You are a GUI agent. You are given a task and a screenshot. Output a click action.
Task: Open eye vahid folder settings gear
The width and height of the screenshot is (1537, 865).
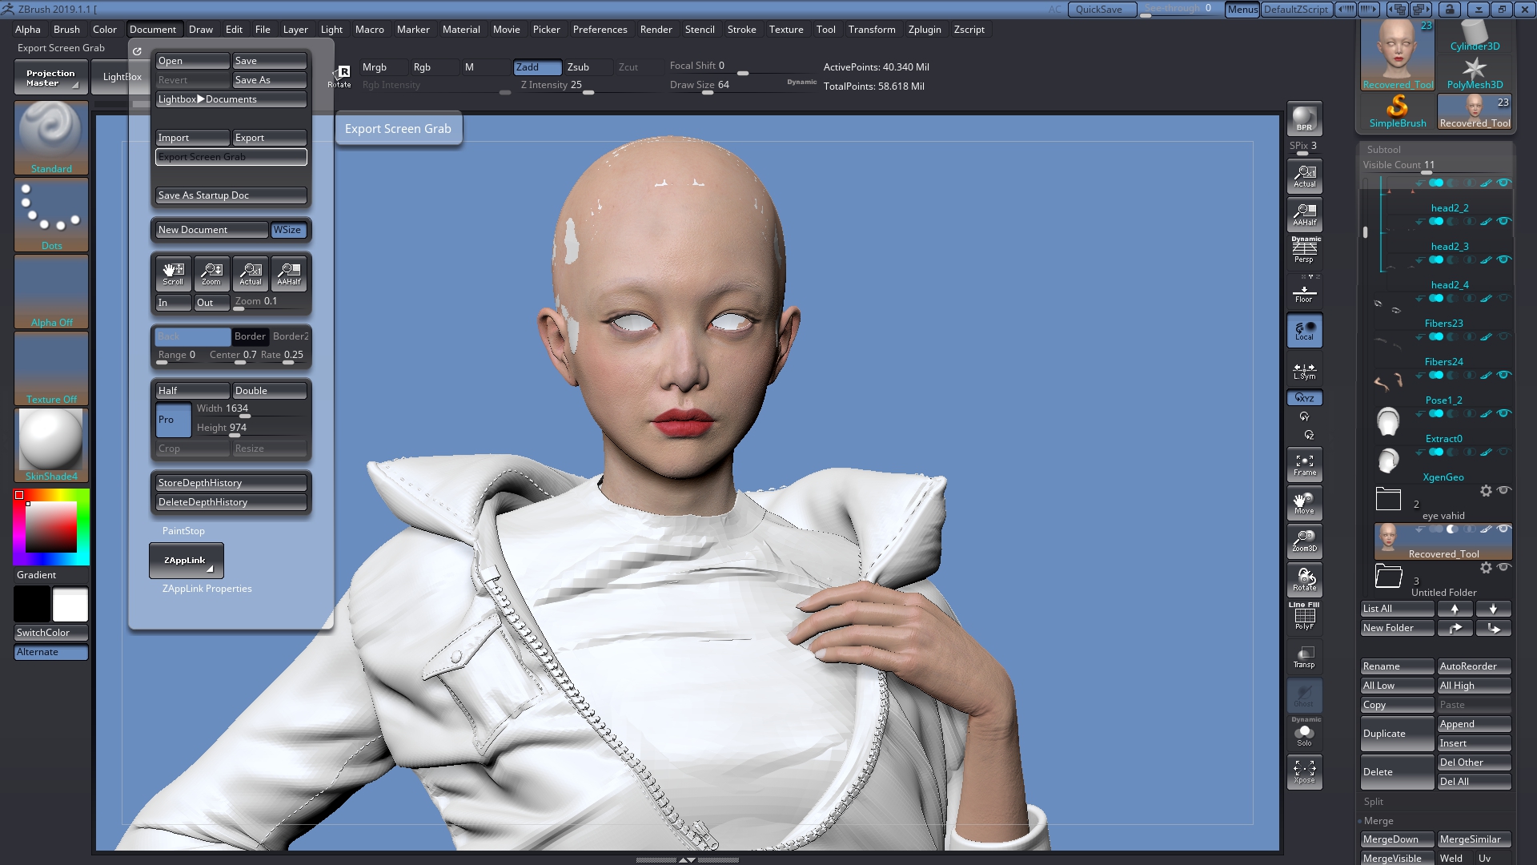[1486, 491]
